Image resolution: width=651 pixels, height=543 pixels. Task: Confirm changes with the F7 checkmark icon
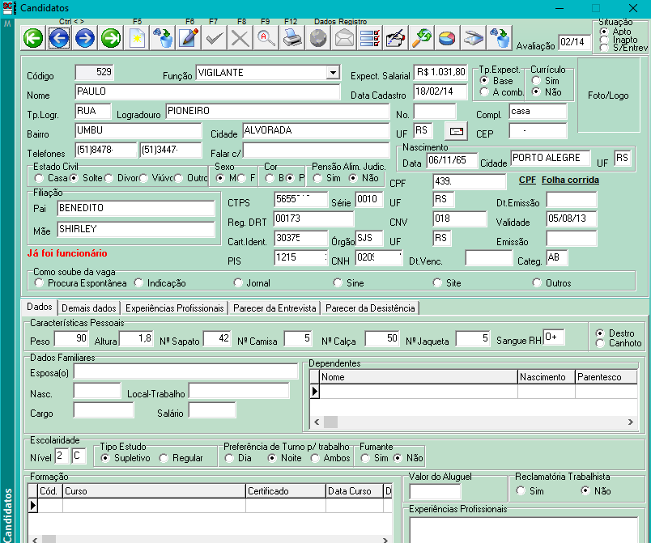click(215, 39)
